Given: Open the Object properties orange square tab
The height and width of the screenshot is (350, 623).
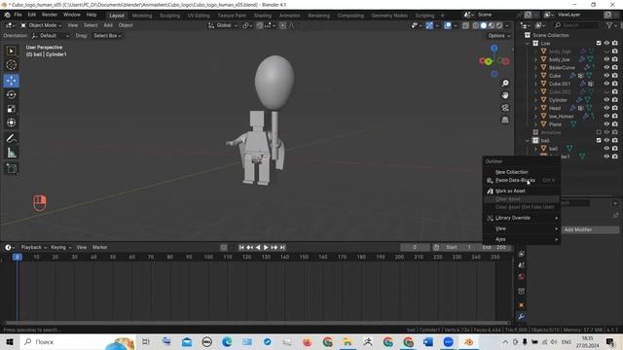Looking at the screenshot, I should (x=522, y=304).
